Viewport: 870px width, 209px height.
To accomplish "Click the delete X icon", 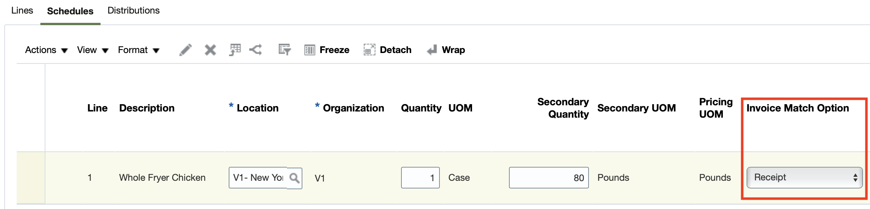I will click(x=210, y=50).
